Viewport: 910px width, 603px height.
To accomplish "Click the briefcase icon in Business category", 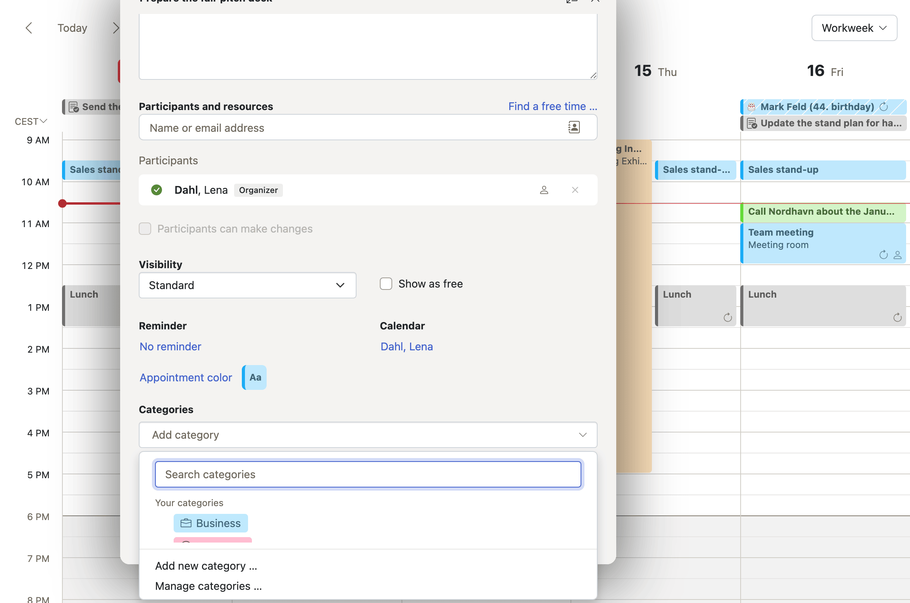I will [186, 523].
